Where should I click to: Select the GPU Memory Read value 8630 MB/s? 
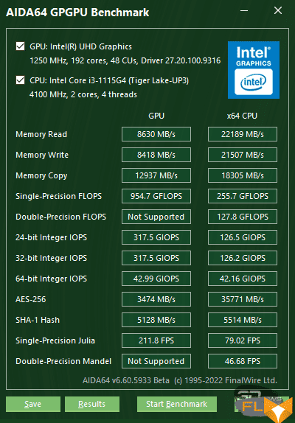(156, 134)
